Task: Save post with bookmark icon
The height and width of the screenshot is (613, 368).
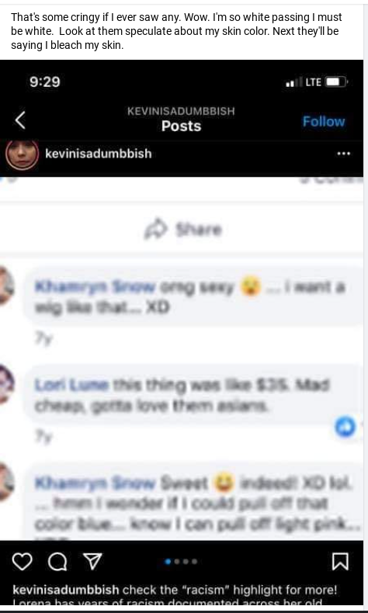Action: pyautogui.click(x=340, y=562)
